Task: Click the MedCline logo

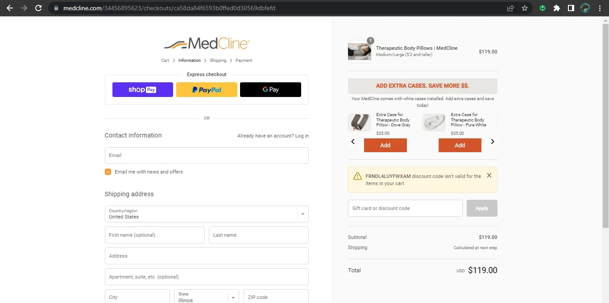Action: pos(207,44)
